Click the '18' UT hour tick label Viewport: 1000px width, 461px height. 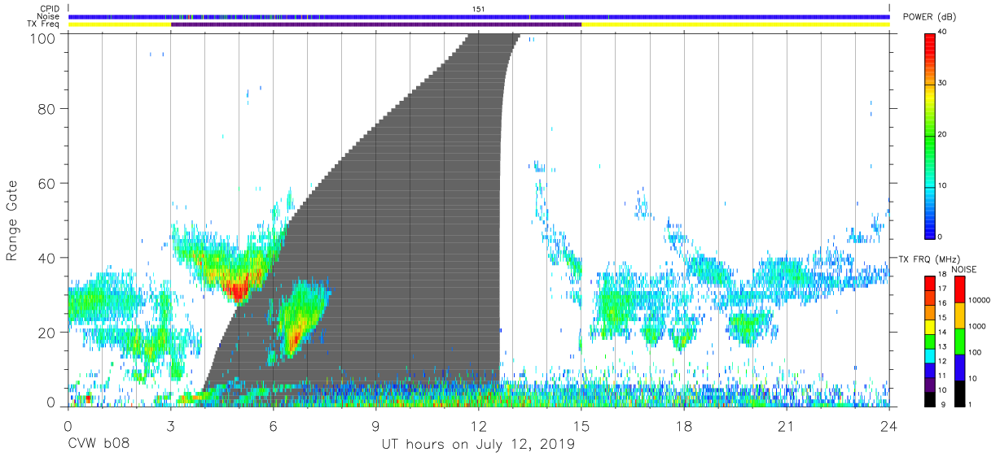click(684, 425)
